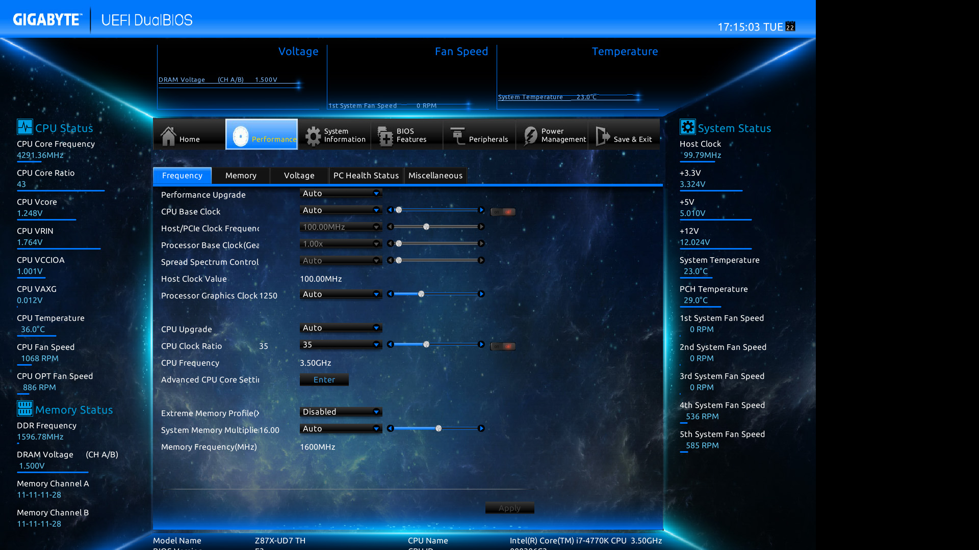979x550 pixels.
Task: Toggle the CPU Clock Ratio on/off switch
Action: point(503,346)
